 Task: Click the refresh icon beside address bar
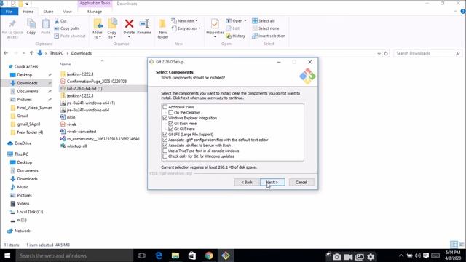click(x=386, y=53)
